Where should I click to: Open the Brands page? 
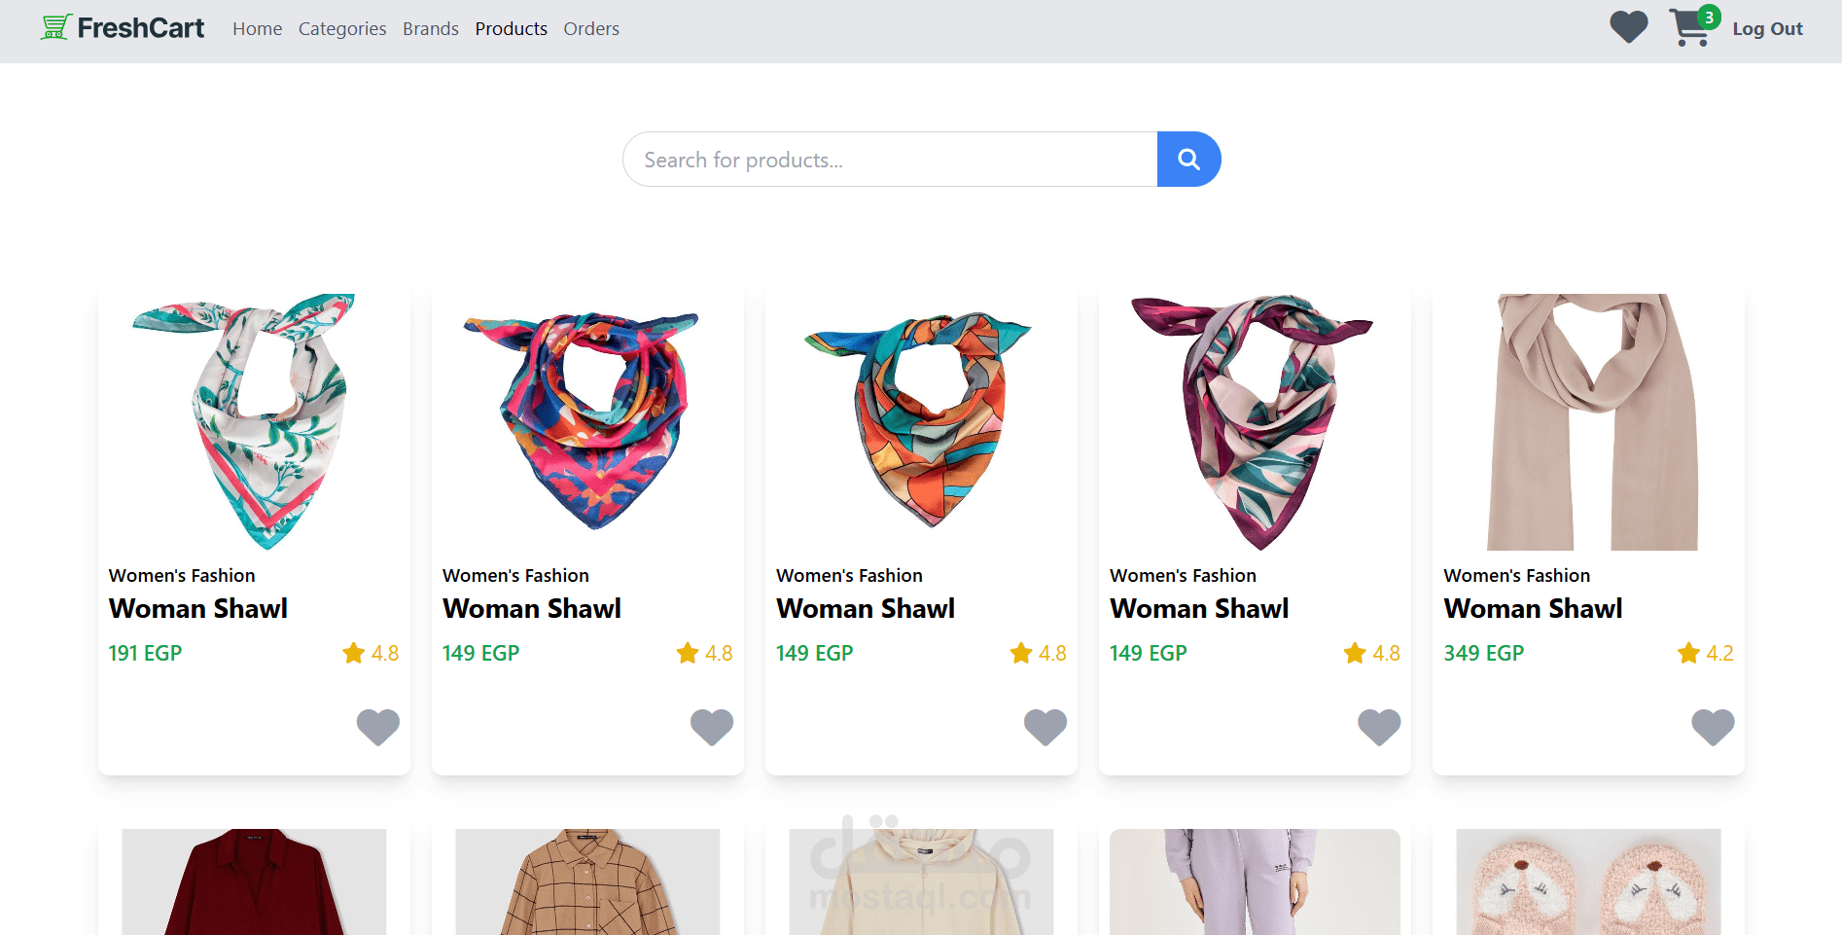pos(430,29)
